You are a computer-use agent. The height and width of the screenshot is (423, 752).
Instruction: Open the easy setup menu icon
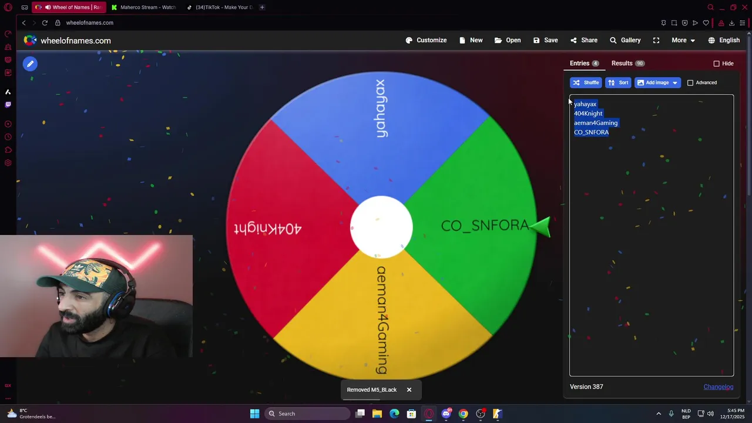pos(742,23)
